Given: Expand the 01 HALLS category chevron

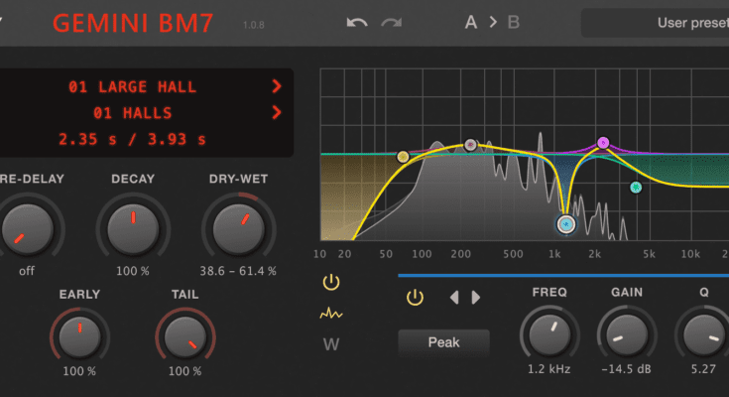Looking at the screenshot, I should pos(277,113).
